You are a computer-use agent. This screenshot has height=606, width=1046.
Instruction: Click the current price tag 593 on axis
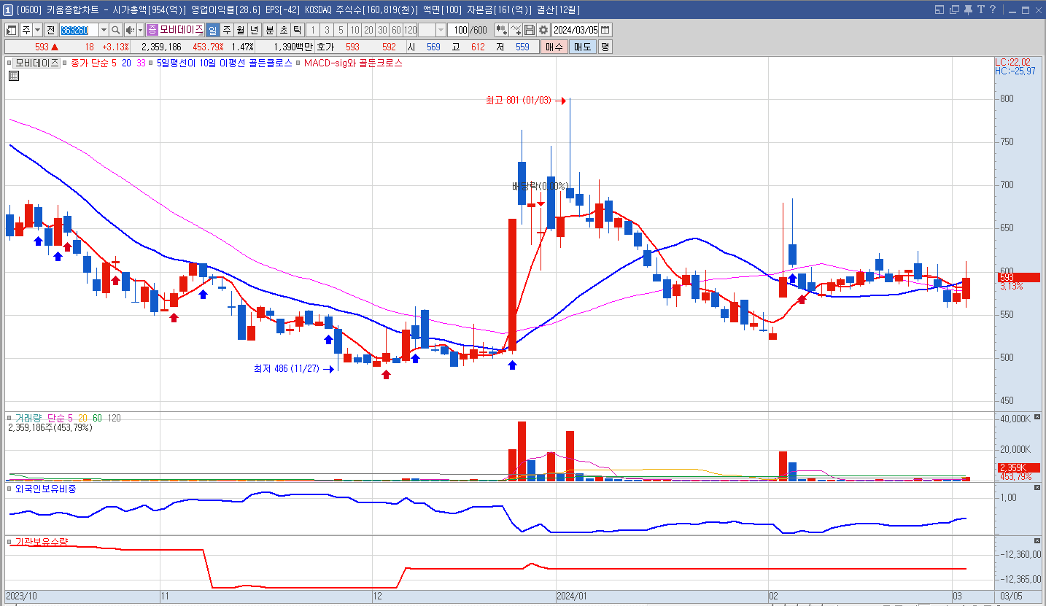[1018, 277]
